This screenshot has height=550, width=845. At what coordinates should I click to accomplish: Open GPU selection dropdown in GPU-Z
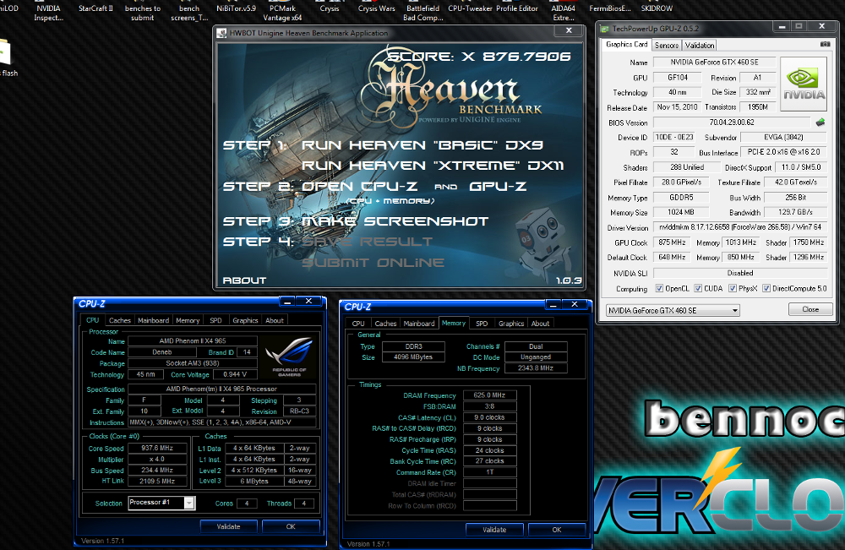tap(673, 310)
